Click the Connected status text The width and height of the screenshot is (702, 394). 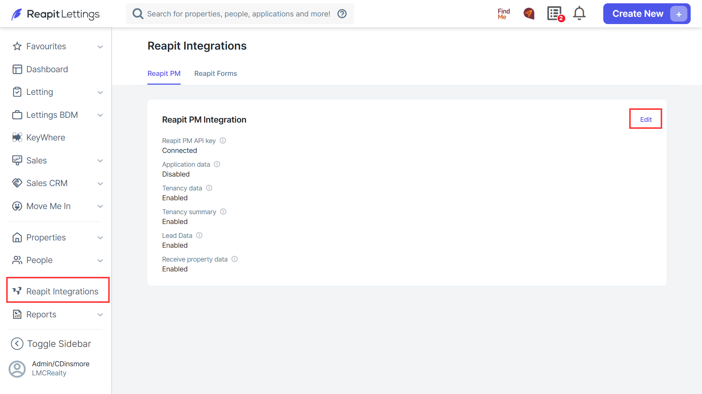pos(180,150)
